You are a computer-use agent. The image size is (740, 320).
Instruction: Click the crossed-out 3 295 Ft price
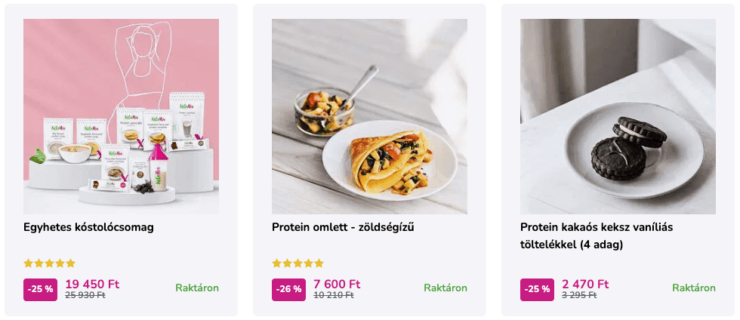(x=578, y=296)
